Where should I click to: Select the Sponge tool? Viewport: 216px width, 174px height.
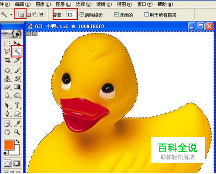(17, 95)
